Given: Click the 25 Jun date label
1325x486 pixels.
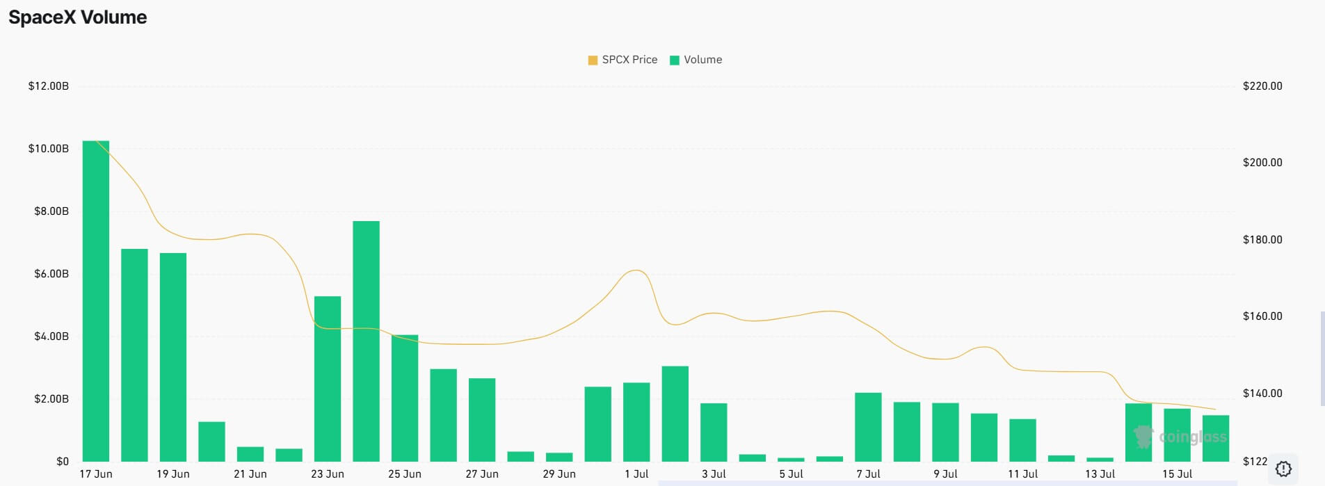Looking at the screenshot, I should [405, 474].
